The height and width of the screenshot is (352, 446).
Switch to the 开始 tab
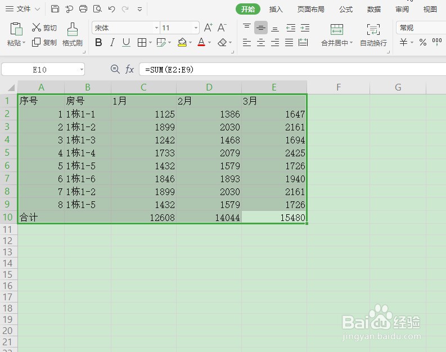[247, 9]
